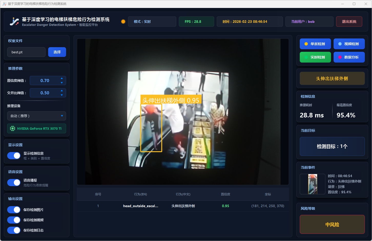Increase confidence threshold with up arrow
Viewport: 372px width, 241px height.
pyautogui.click(x=62, y=78)
